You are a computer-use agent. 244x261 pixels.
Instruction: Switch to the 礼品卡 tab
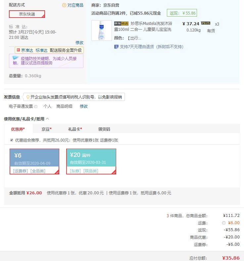pyautogui.click(x=75, y=129)
